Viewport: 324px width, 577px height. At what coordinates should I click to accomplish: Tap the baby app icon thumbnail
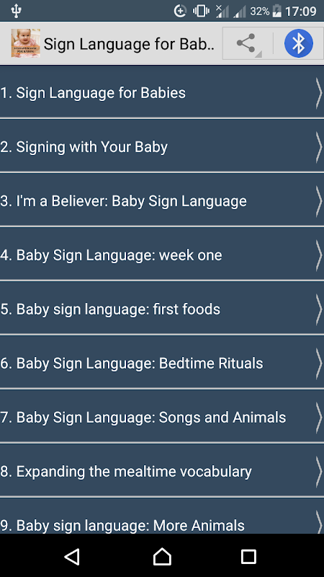click(x=26, y=43)
